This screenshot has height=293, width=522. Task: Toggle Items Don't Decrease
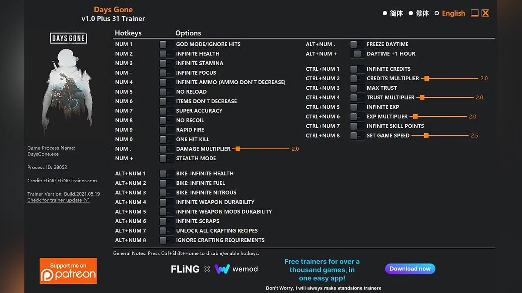click(166, 102)
